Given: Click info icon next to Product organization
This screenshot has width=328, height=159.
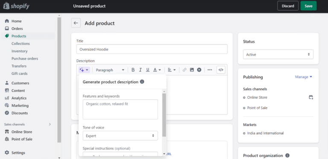Looking at the screenshot, I should [287, 156].
